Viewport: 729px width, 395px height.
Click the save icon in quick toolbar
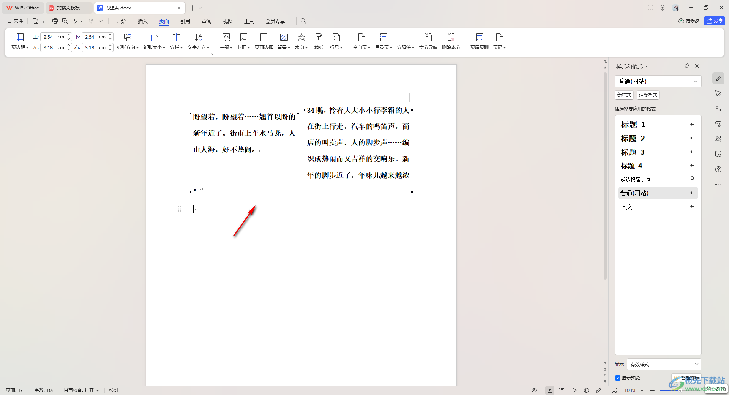(35, 21)
